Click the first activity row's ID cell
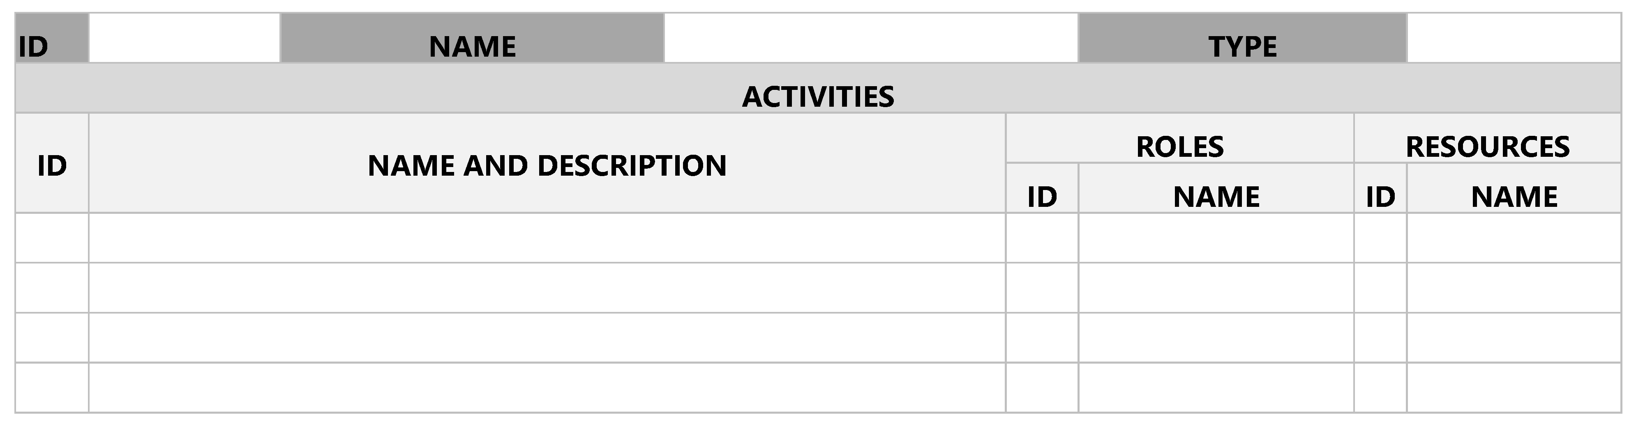The height and width of the screenshot is (426, 1636). coord(52,238)
